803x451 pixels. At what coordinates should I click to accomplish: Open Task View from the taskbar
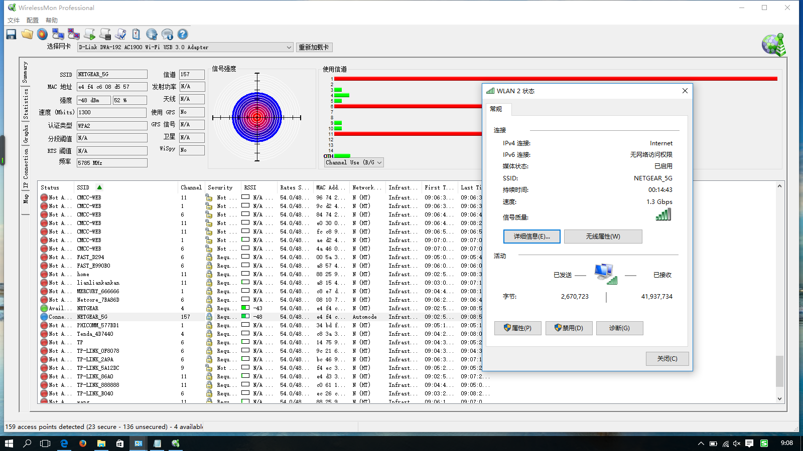(45, 443)
